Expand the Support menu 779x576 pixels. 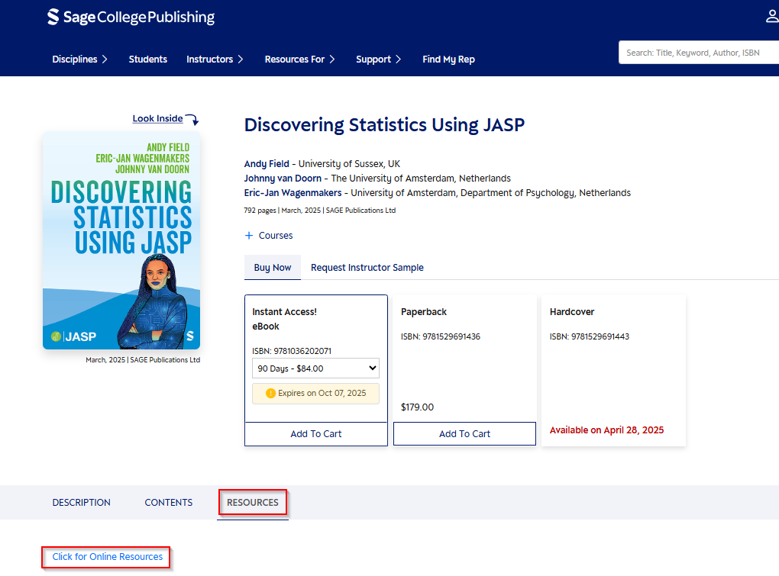point(379,60)
